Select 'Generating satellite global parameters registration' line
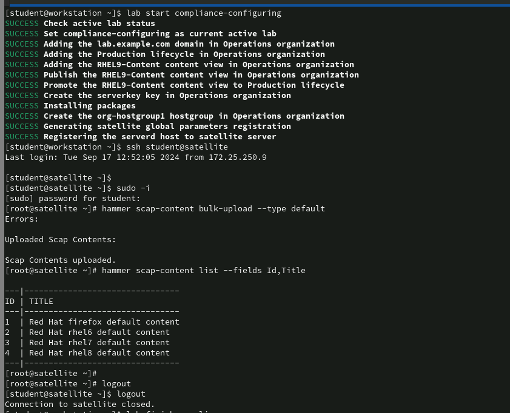510x413 pixels. [x=167, y=126]
